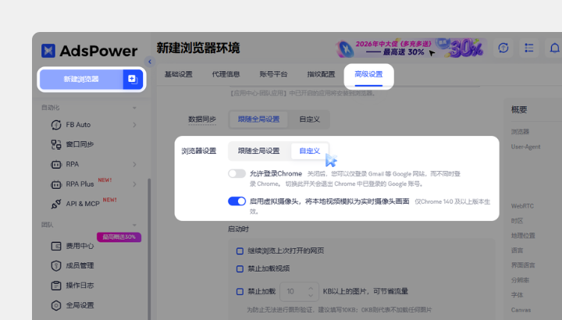This screenshot has width=562, height=320.
Task: Check the 禁止加载 KB以上的图片 option
Action: (x=240, y=292)
